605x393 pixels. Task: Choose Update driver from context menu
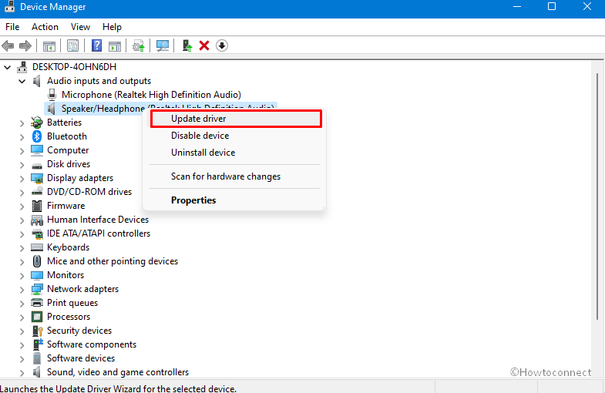pos(236,119)
